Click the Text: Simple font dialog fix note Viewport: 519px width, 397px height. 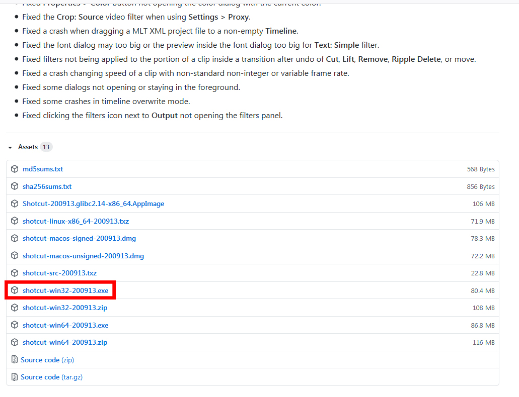coord(200,45)
